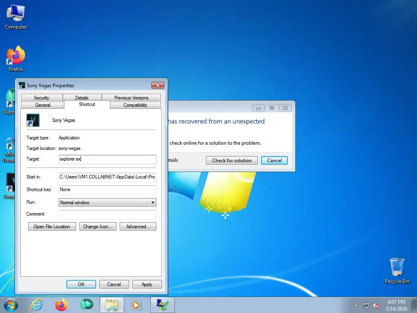Click the Show desktop strip at taskbar end
The width and height of the screenshot is (417, 313).
(414, 305)
